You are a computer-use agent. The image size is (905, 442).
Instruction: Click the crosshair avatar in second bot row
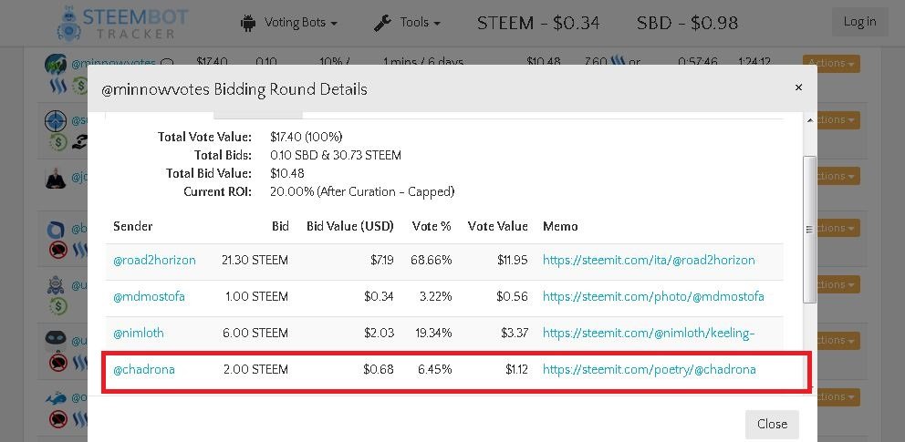pyautogui.click(x=56, y=120)
